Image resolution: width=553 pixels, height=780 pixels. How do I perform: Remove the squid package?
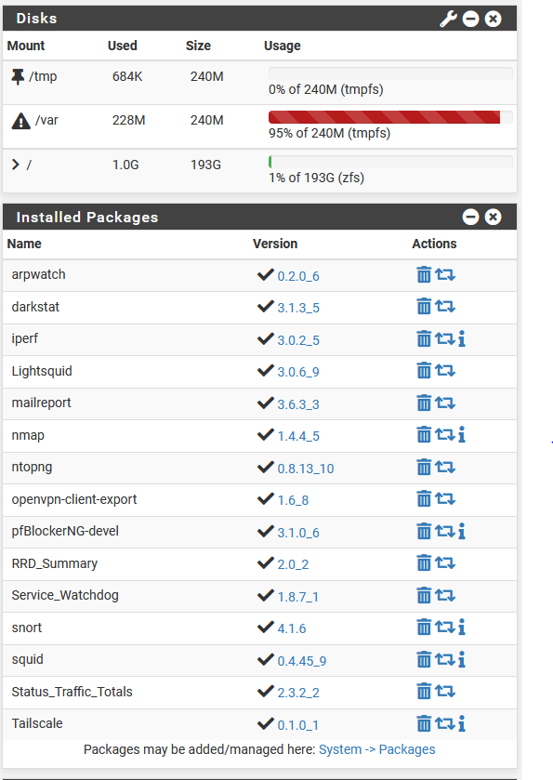(424, 660)
